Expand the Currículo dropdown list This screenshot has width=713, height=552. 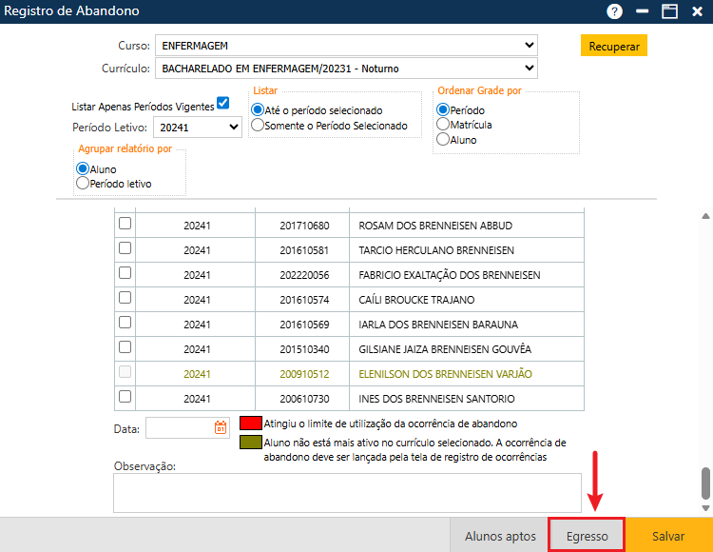click(348, 69)
